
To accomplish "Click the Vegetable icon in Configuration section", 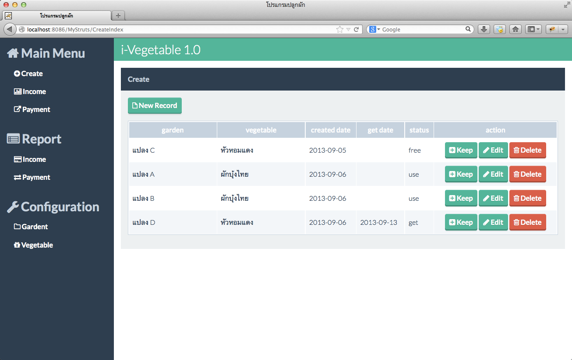I will (17, 245).
